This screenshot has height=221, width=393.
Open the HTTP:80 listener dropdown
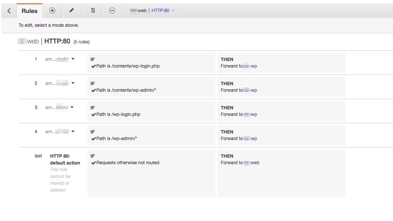(163, 10)
